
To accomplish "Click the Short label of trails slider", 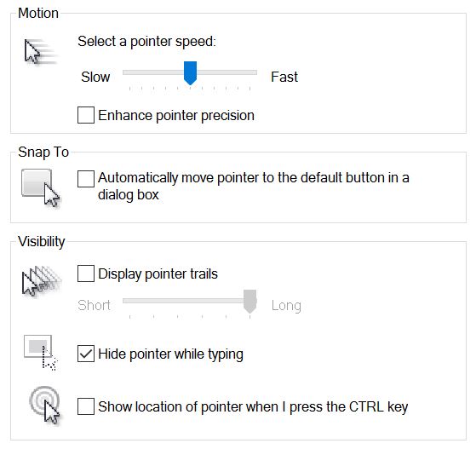I will click(x=94, y=305).
